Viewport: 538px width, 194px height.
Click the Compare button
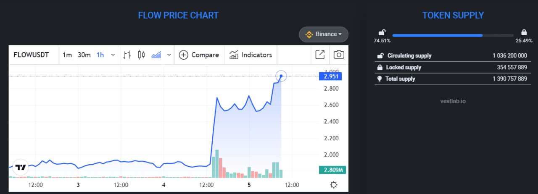(199, 55)
